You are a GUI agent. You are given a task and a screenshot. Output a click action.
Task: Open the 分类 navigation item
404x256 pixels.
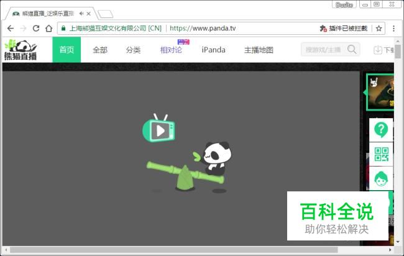(133, 50)
